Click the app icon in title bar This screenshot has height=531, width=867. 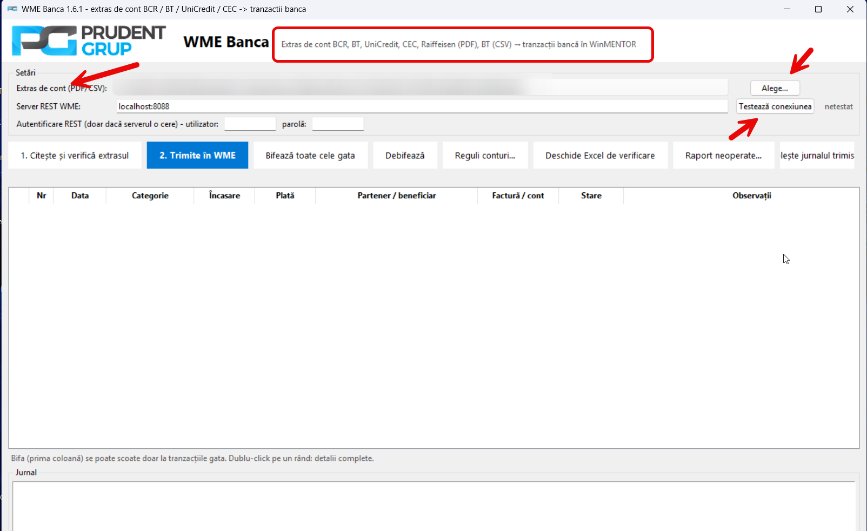[12, 9]
